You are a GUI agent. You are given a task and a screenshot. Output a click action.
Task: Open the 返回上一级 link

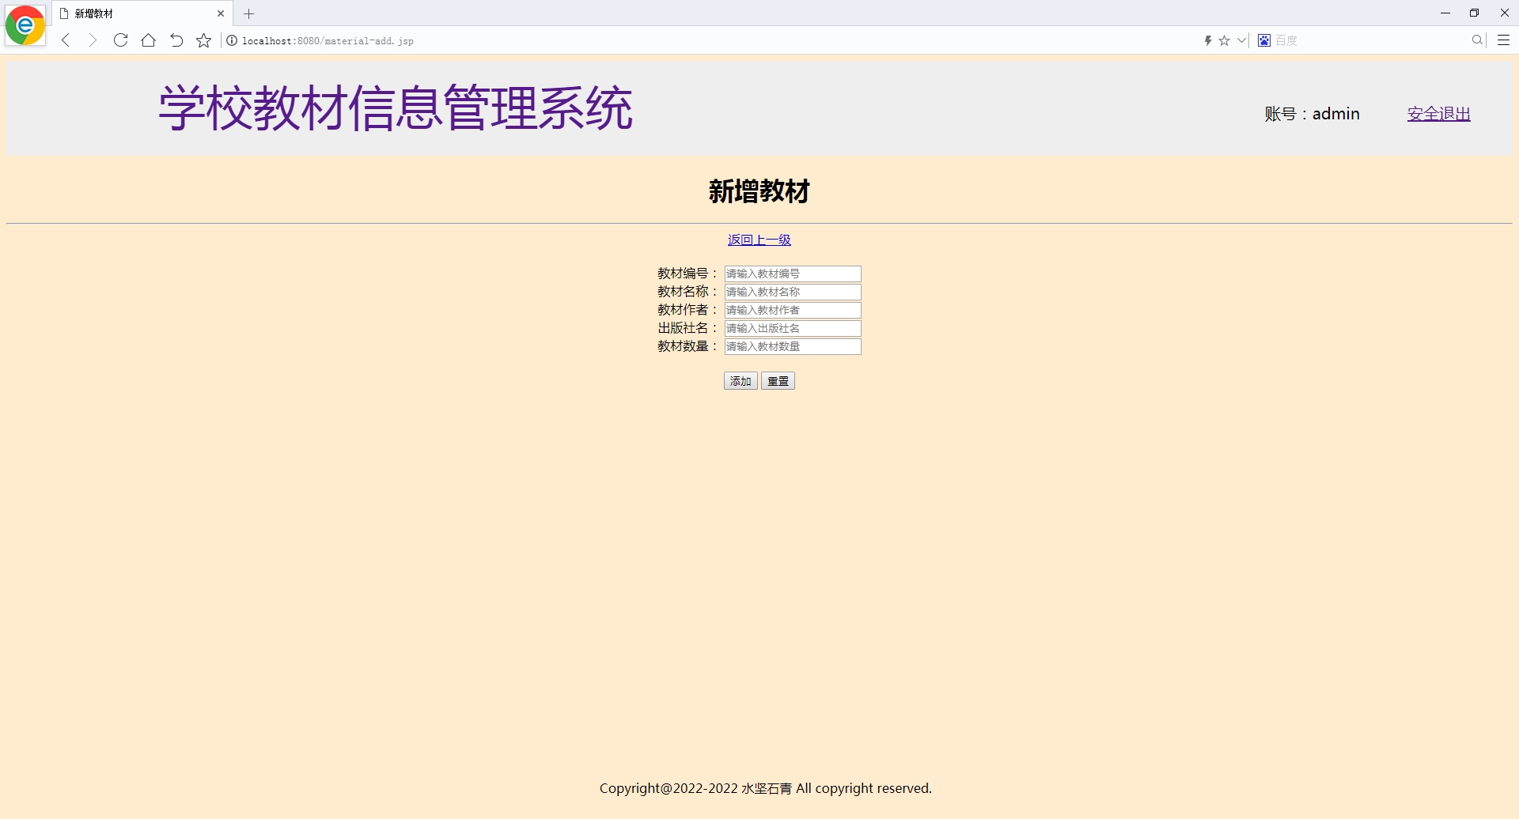(x=759, y=240)
